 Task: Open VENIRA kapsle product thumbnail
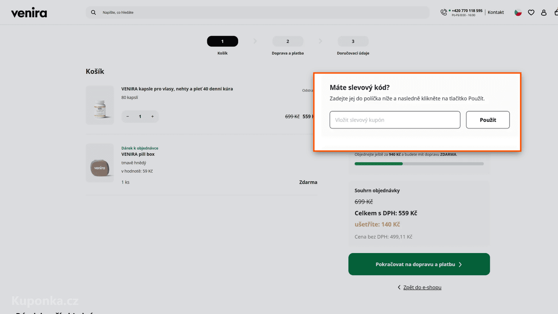(x=100, y=105)
